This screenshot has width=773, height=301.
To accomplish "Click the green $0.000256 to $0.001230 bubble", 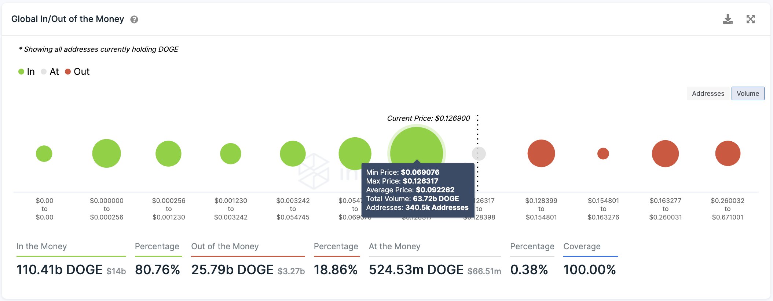I will click(x=168, y=153).
